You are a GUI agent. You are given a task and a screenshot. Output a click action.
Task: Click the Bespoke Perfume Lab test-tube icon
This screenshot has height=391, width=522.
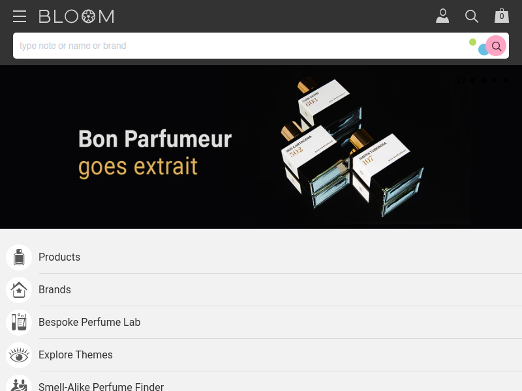pos(19,323)
